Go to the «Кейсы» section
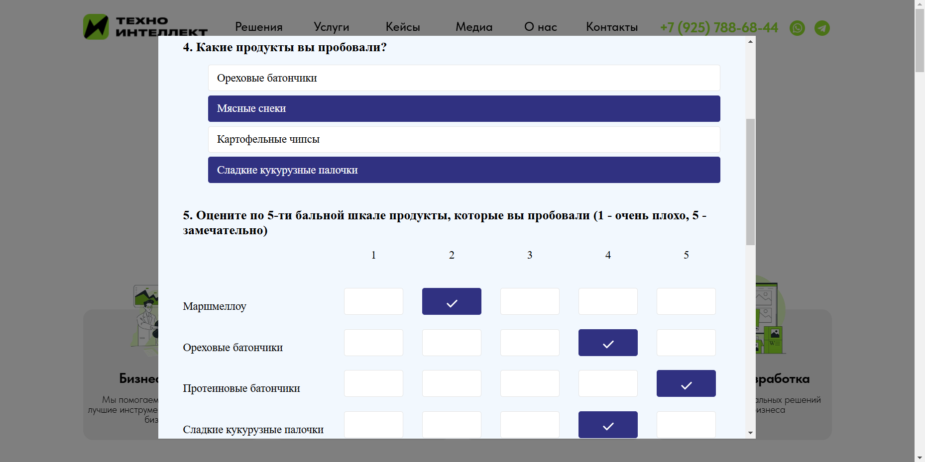The height and width of the screenshot is (462, 925). [x=403, y=27]
